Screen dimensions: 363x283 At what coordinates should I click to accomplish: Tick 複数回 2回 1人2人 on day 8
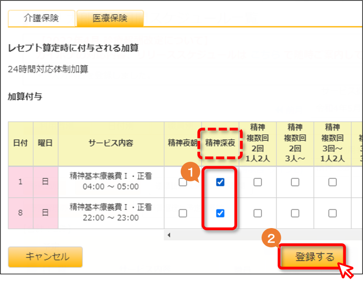point(258,213)
